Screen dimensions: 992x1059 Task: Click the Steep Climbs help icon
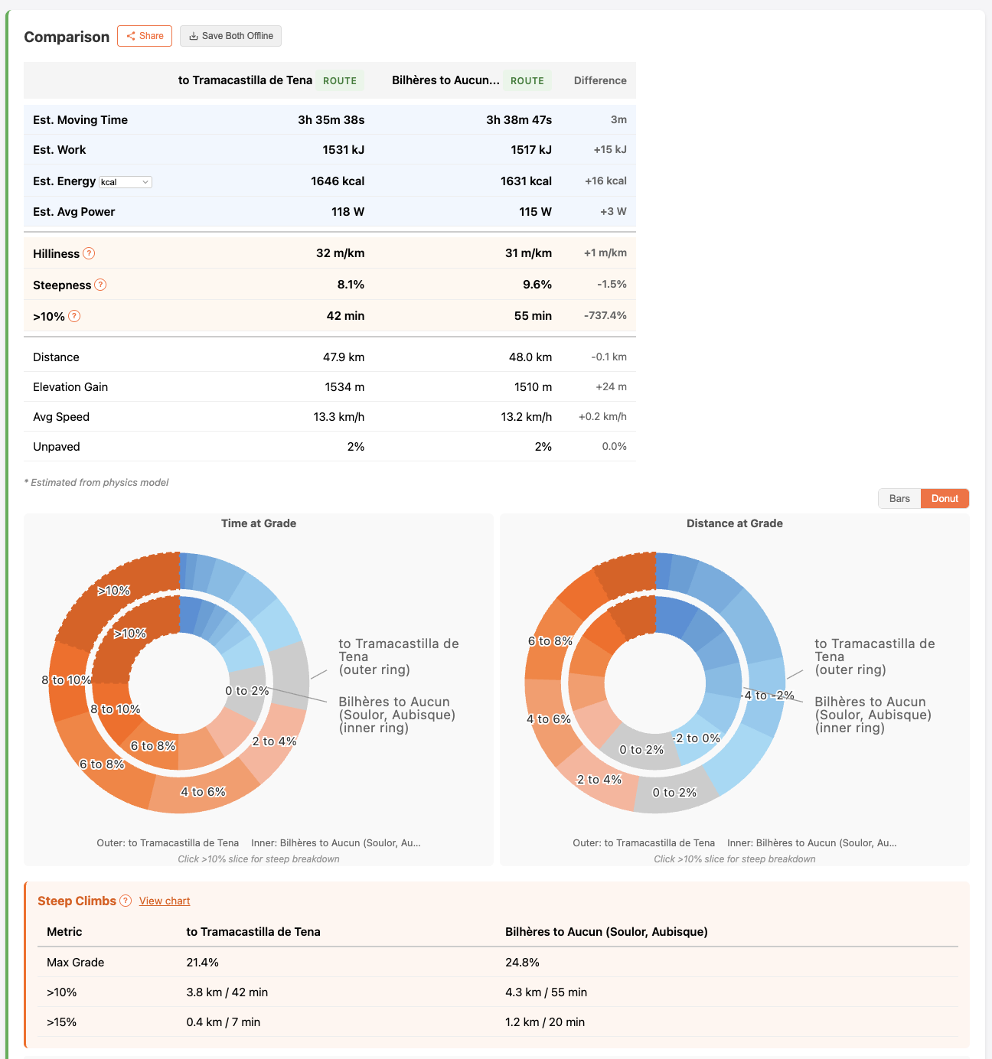pos(126,901)
